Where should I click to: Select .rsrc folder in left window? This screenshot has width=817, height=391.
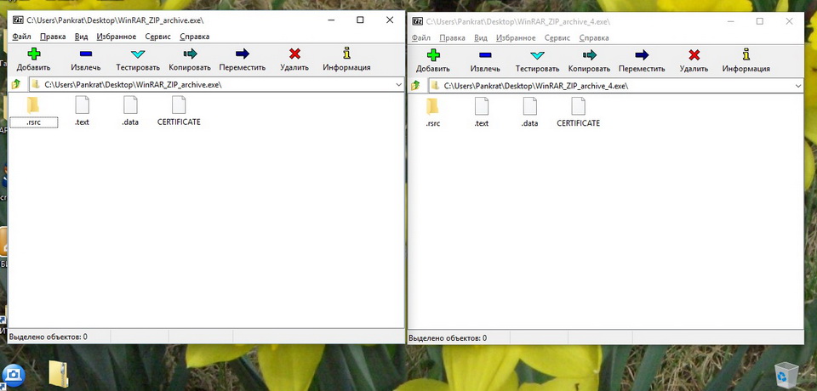tap(33, 111)
